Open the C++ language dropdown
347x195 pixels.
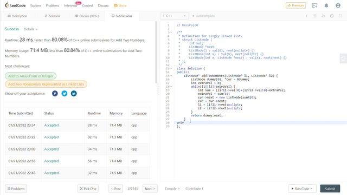(x=175, y=16)
